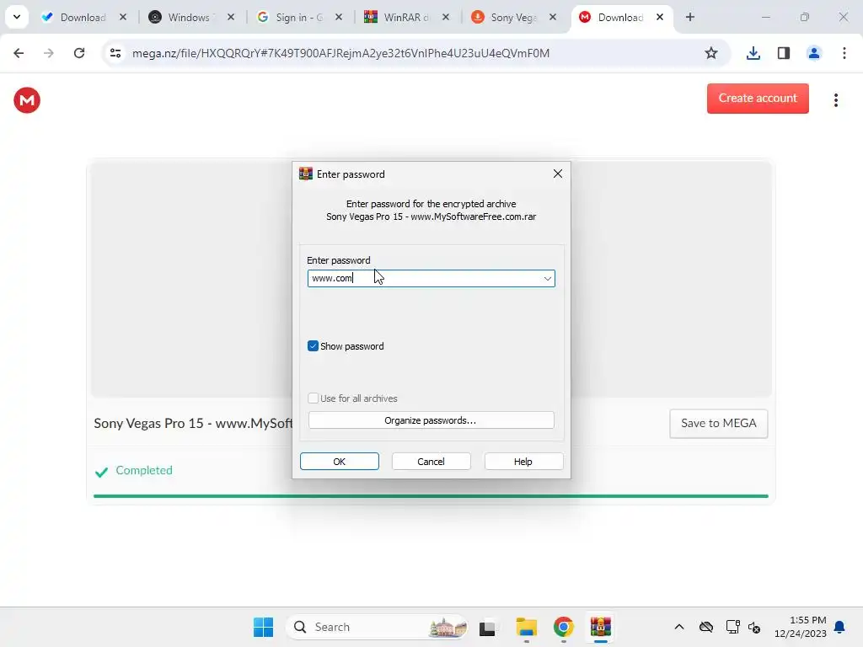Open the Chrome three-dot menu
This screenshot has width=863, height=647.
[x=844, y=53]
